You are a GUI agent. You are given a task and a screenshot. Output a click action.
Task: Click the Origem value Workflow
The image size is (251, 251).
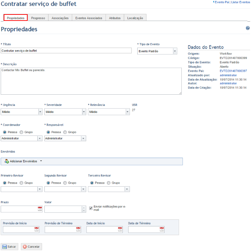pos(226,54)
